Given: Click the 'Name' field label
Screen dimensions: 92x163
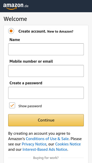Looking at the screenshot, I should tap(15, 40).
